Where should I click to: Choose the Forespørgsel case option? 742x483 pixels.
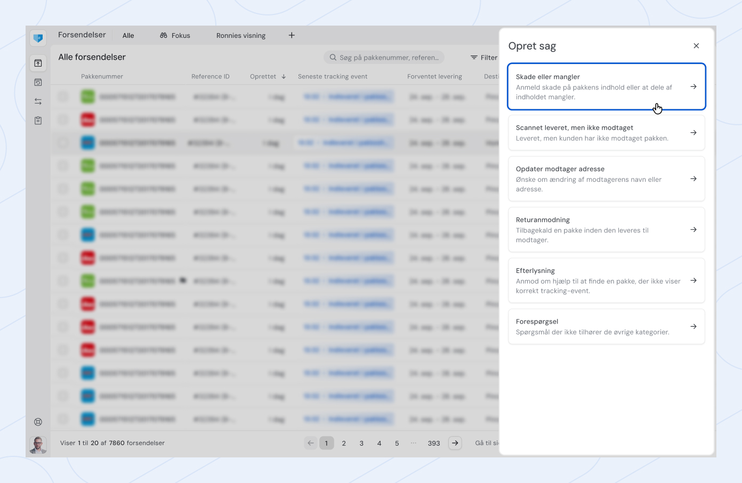coord(606,326)
